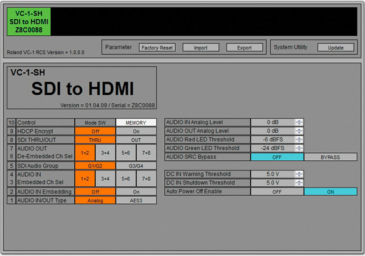Select the green VC-1-SH device tile
The width and height of the screenshot is (365, 256).
(x=29, y=22)
